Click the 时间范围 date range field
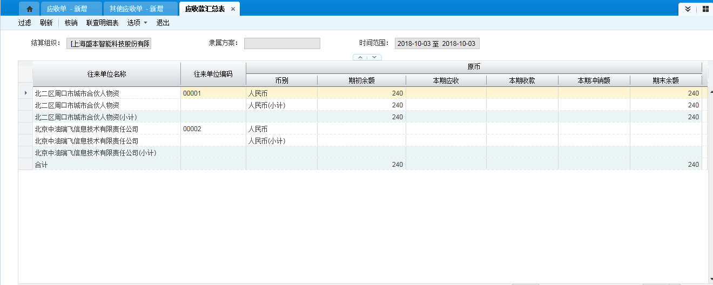 click(437, 44)
